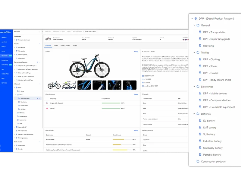The height and width of the screenshot is (181, 241).
Task: Click Danish completeness progress bar
Action: 111,108
